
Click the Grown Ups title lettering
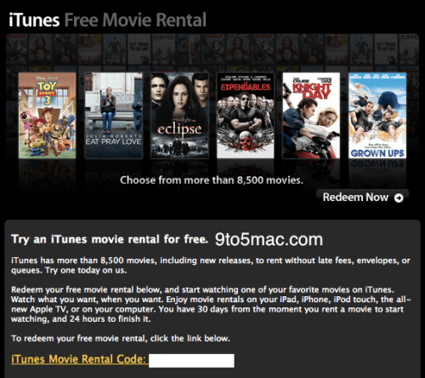click(x=377, y=153)
